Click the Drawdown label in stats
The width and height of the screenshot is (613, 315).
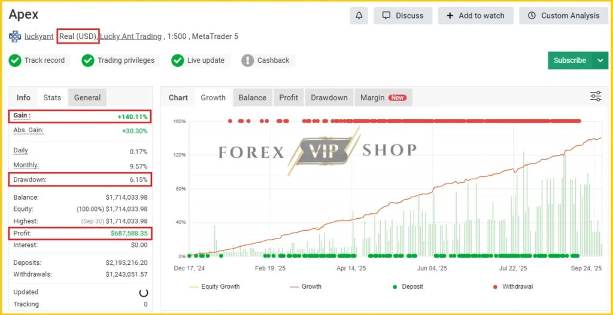pyautogui.click(x=30, y=180)
